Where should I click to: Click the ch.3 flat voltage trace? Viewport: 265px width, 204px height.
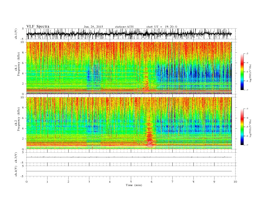[129, 157]
